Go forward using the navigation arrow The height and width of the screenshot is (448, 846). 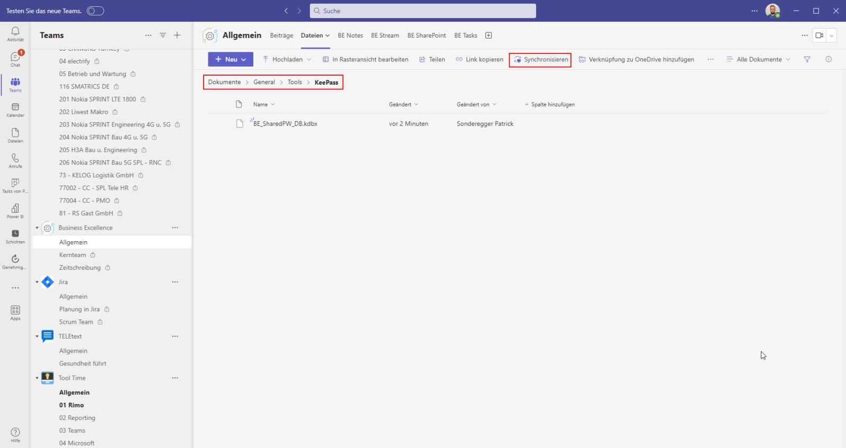(x=299, y=11)
